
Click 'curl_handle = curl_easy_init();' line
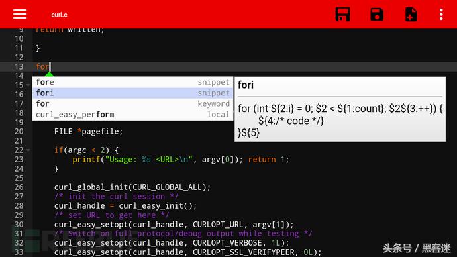(125, 206)
